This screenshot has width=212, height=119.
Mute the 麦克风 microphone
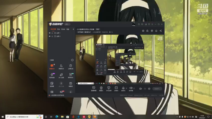click(x=123, y=89)
